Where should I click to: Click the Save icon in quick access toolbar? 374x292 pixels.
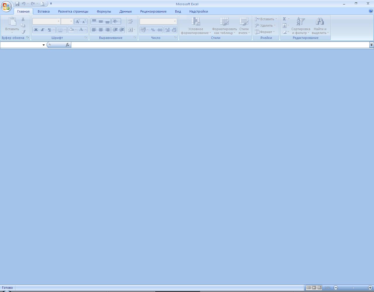tap(17, 4)
